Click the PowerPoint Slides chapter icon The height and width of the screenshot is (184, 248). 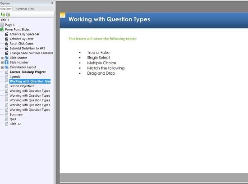(x=2, y=29)
